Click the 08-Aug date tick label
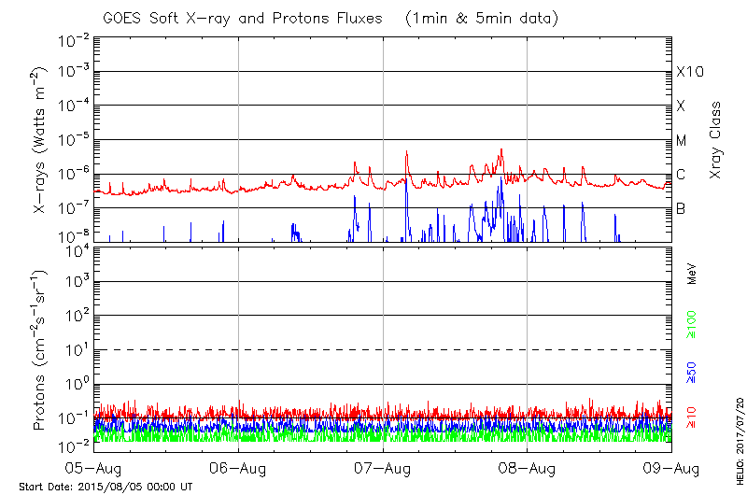Viewport: 747px width, 495px height. (x=527, y=468)
